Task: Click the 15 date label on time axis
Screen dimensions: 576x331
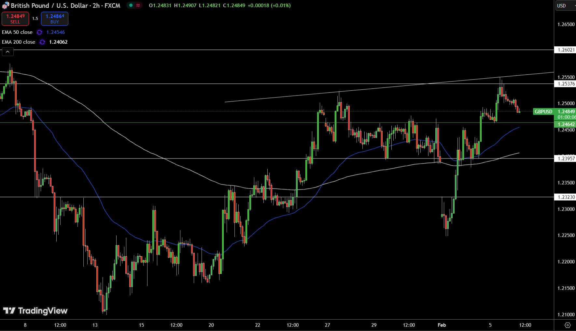Action: 141,325
